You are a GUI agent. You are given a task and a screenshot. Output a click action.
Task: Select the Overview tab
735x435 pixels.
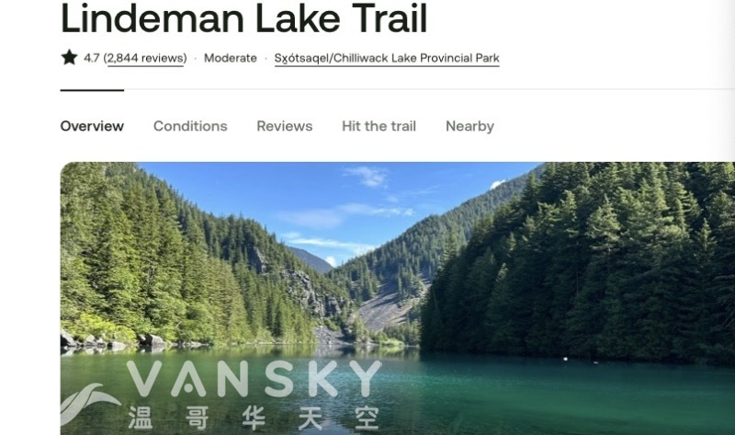[92, 126]
